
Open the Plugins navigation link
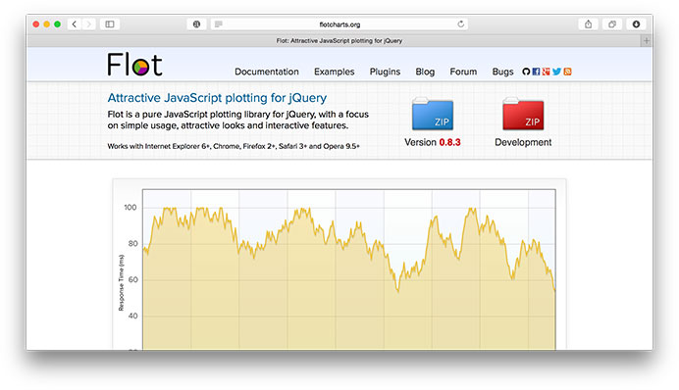pyautogui.click(x=385, y=72)
